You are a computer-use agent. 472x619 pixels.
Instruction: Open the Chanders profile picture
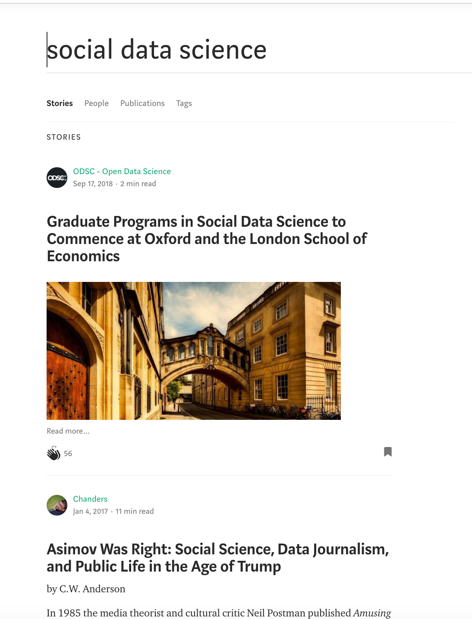(x=57, y=505)
